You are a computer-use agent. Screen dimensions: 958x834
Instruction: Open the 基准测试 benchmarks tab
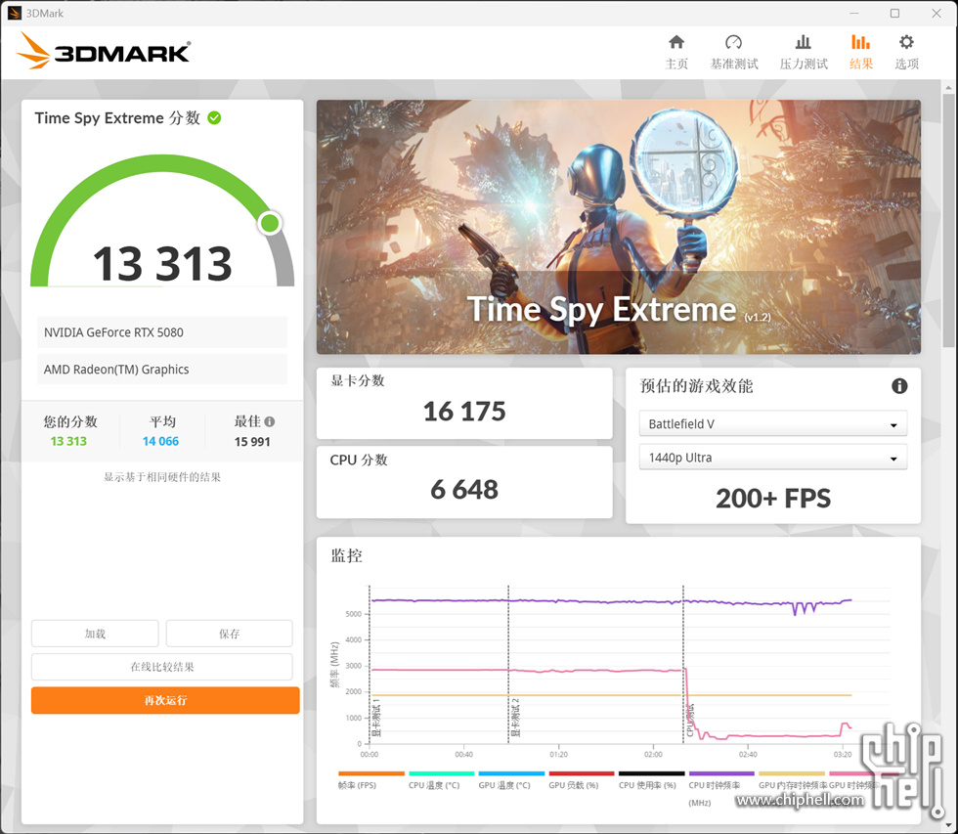[734, 52]
